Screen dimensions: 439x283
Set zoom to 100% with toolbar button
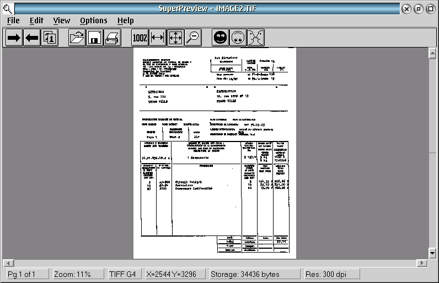click(140, 38)
